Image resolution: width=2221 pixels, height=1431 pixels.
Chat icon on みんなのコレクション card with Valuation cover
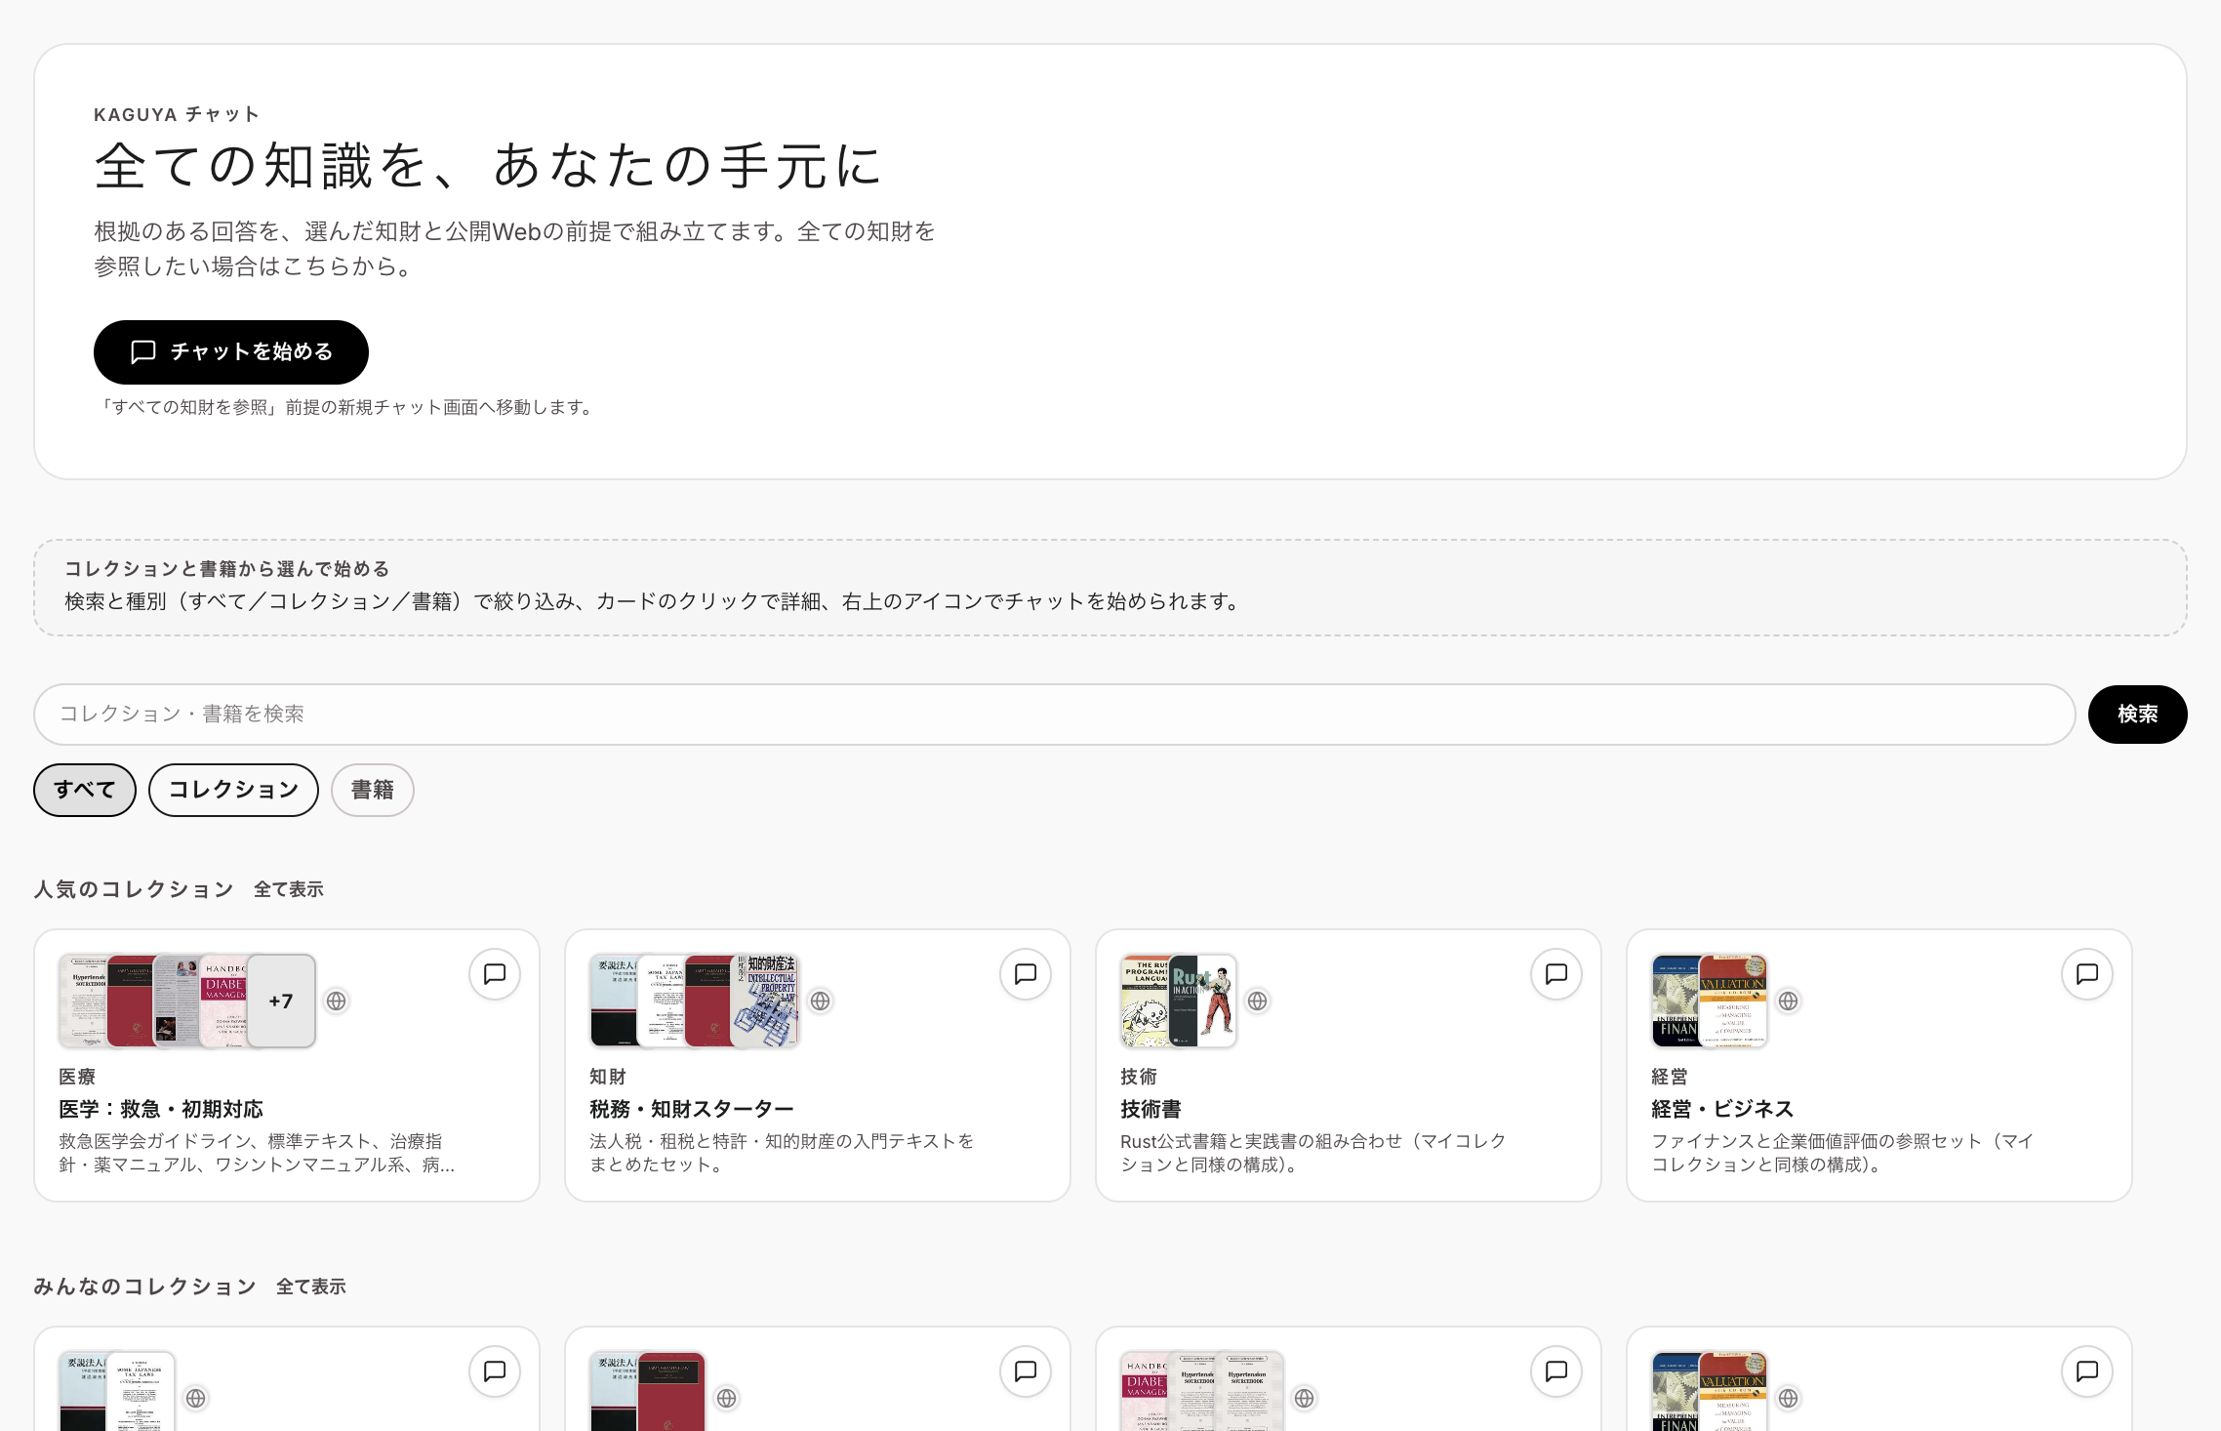point(2087,1371)
